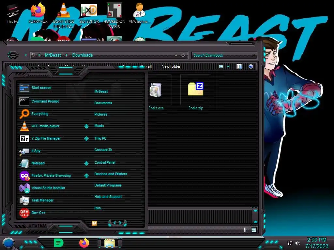
Task: Click the change view icon in Explorer toolbar
Action: pos(221,66)
